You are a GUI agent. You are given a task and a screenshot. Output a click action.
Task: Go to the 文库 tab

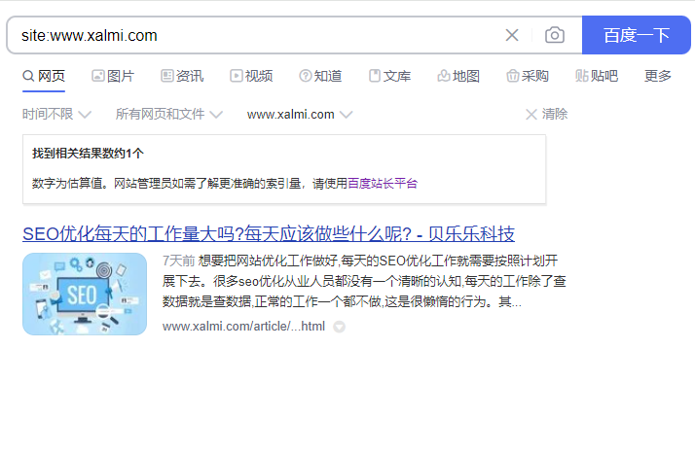pos(389,76)
